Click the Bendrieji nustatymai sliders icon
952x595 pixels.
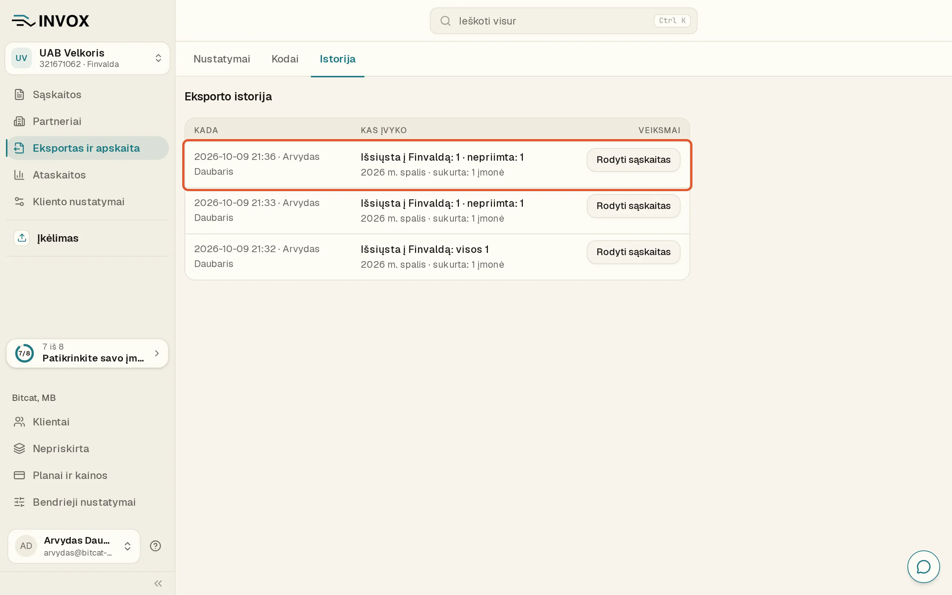[x=19, y=502]
